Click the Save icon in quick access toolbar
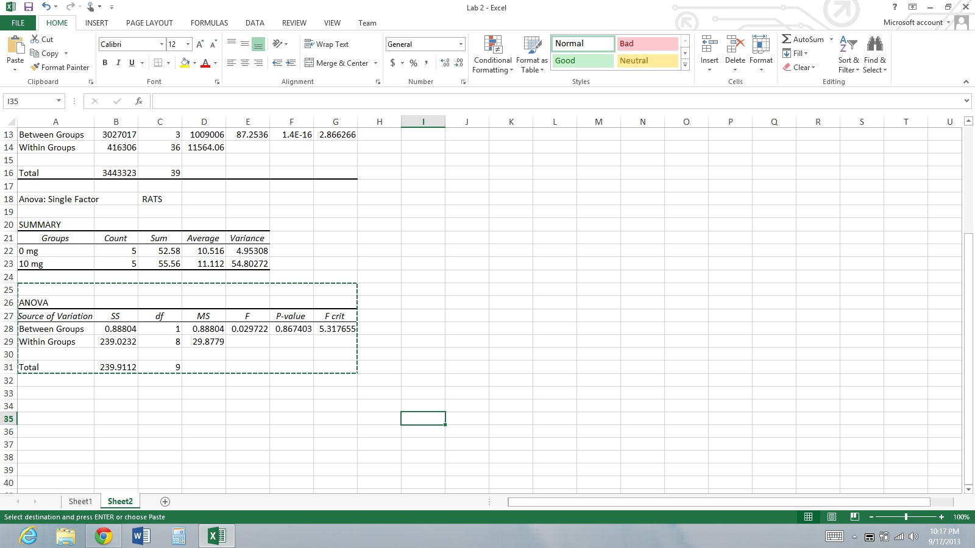 click(x=28, y=7)
